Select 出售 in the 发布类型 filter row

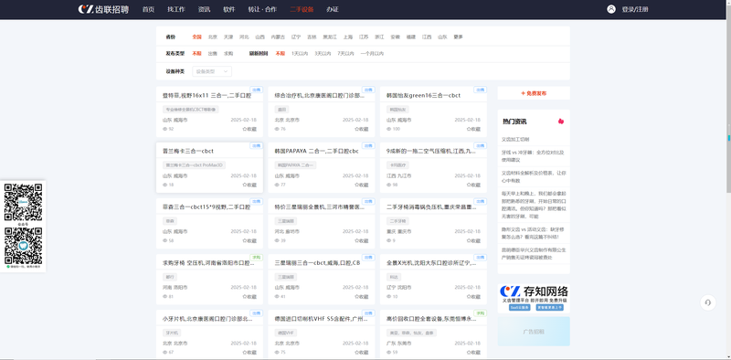(213, 54)
